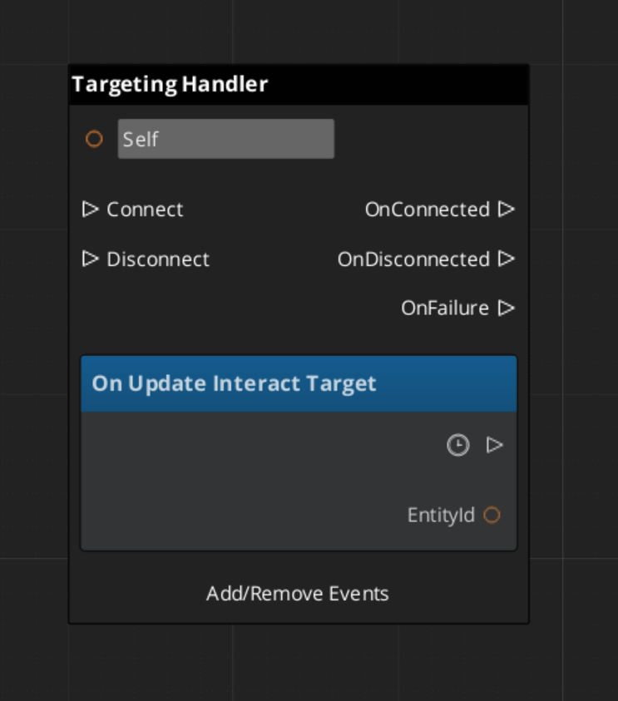Click the Connect input execution pin
618x701 pixels.
point(91,209)
